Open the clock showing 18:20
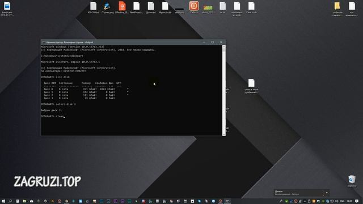This screenshot has height=204, width=363. point(349,201)
